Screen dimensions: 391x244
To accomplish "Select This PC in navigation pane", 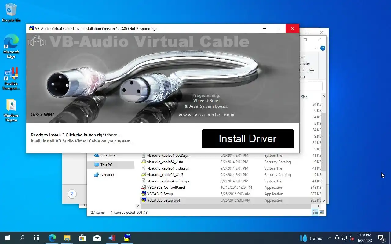I will tap(106, 165).
